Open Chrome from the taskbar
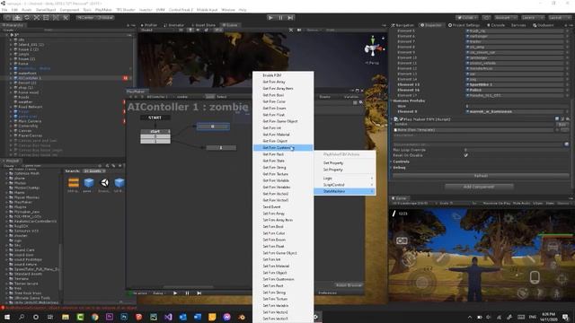The height and width of the screenshot is (323, 575). point(95,317)
